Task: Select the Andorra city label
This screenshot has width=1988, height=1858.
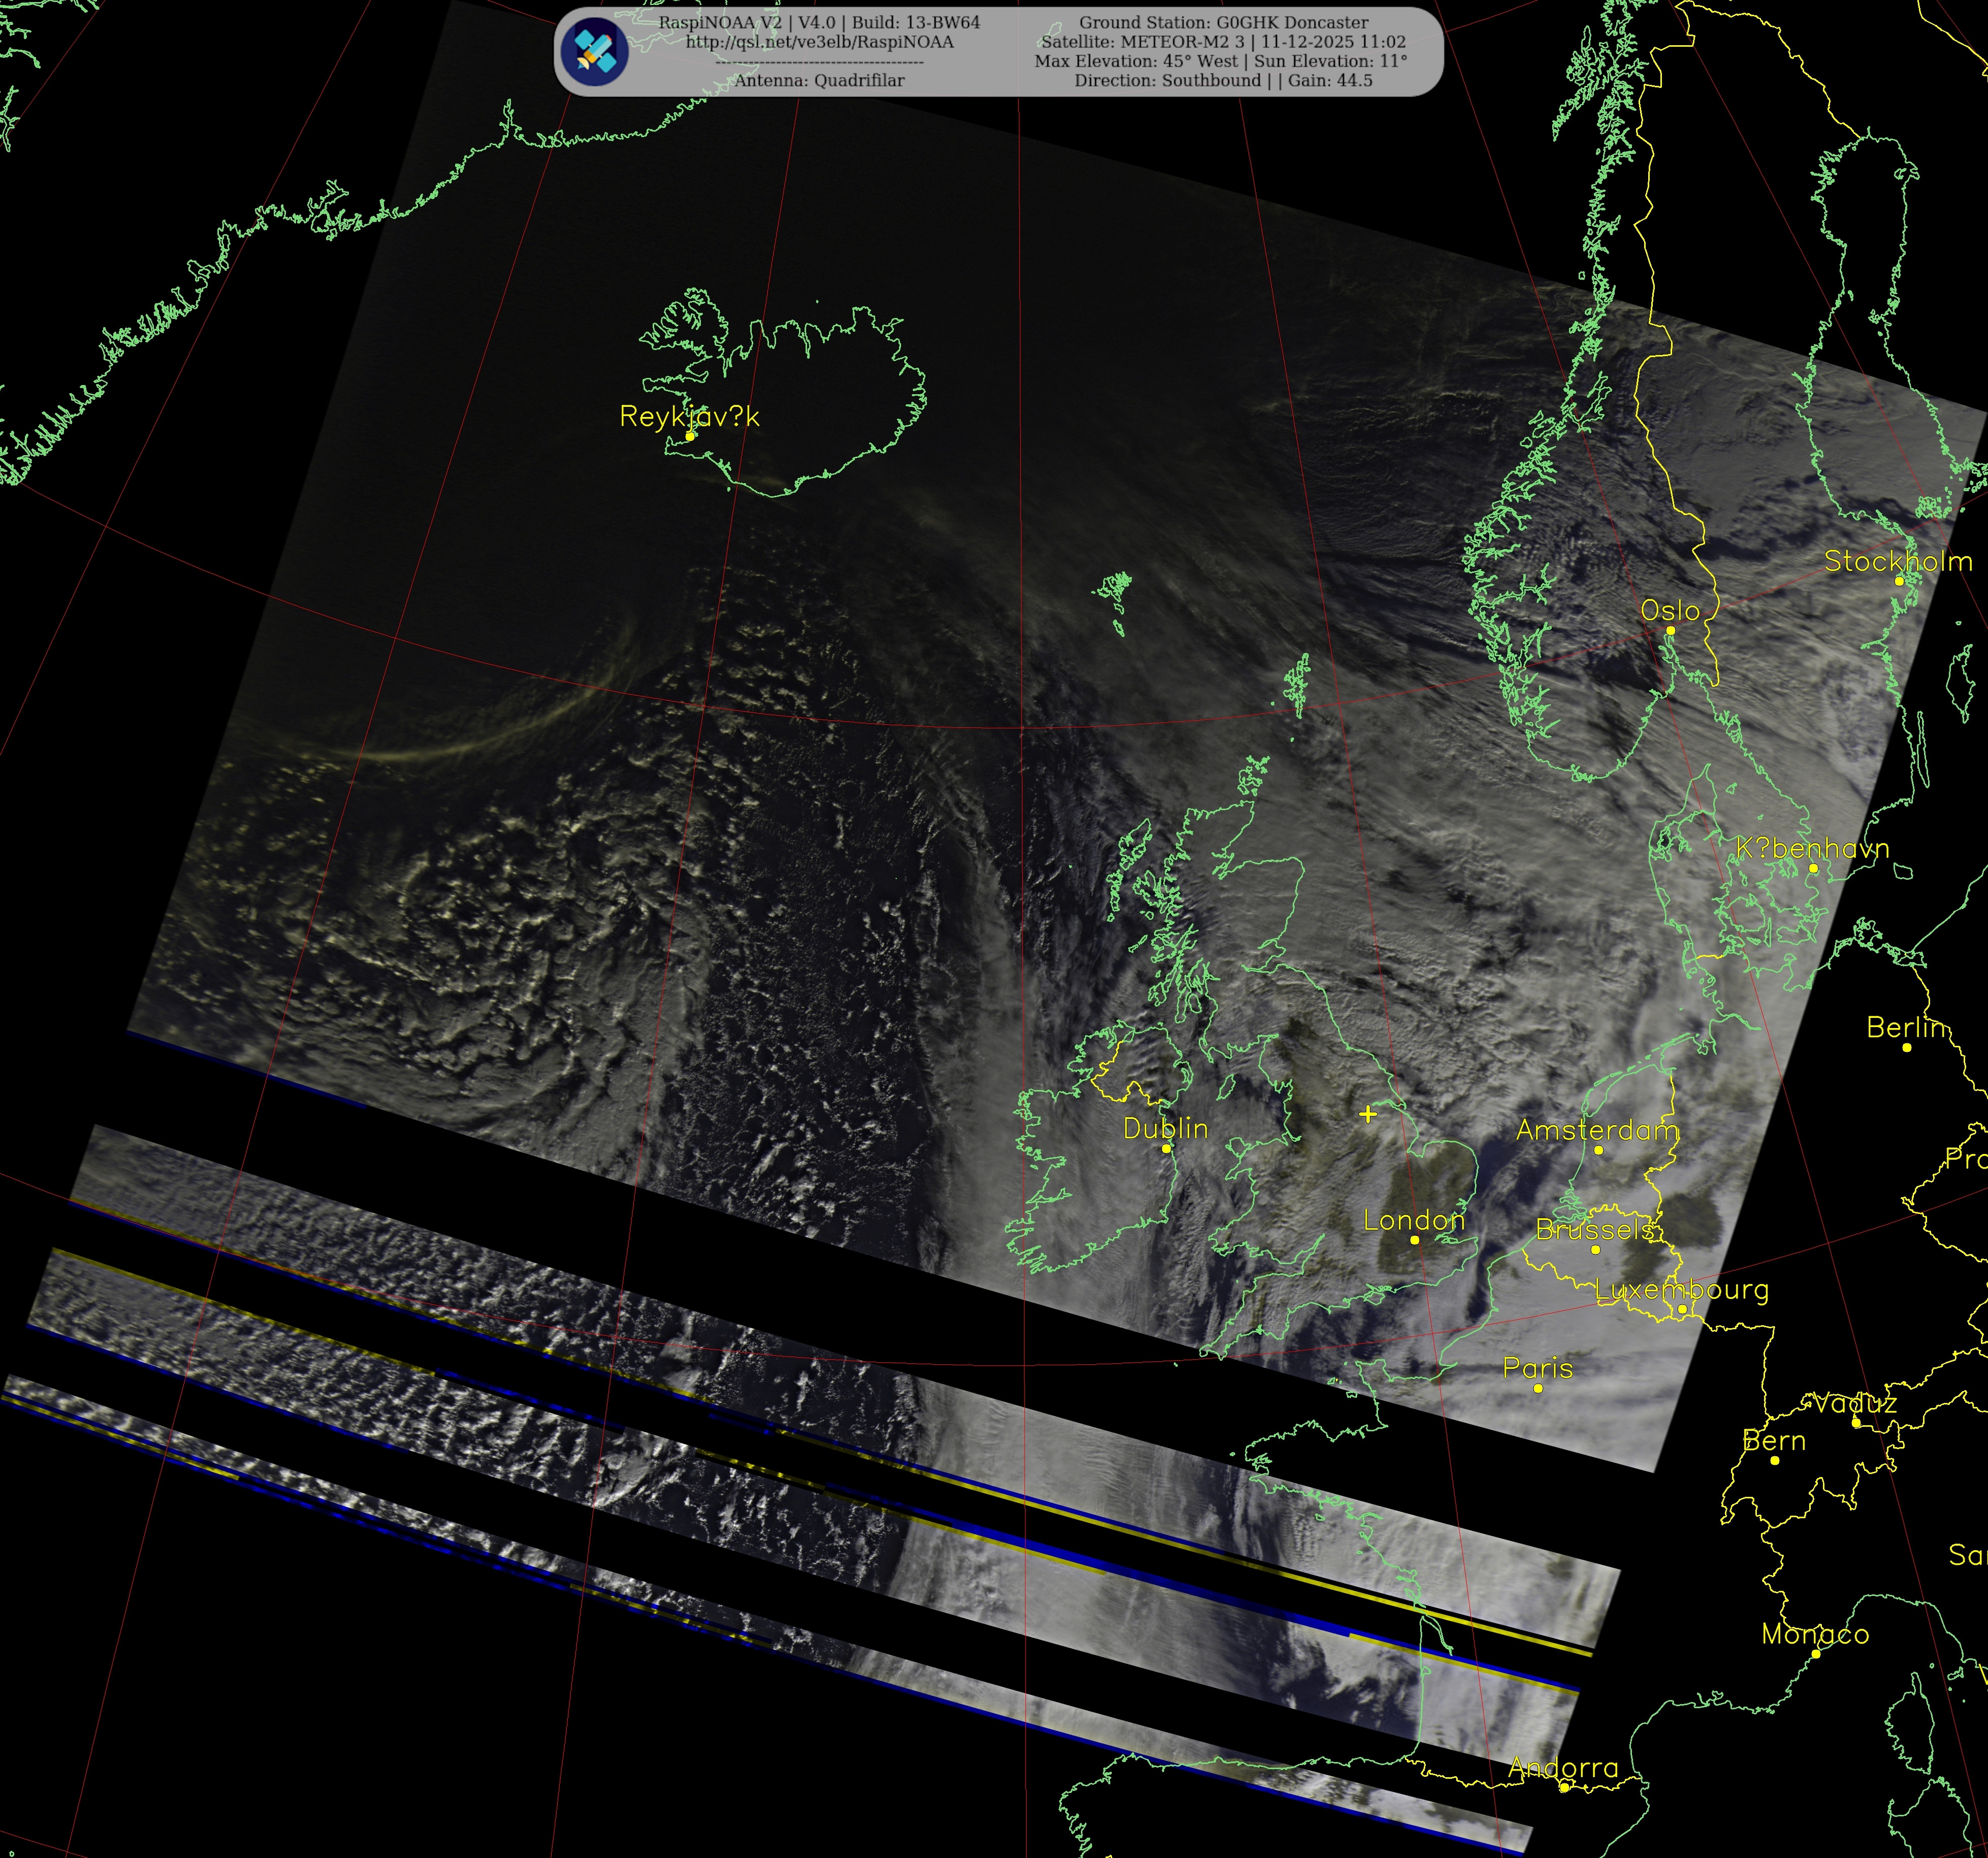Action: [x=1563, y=1768]
